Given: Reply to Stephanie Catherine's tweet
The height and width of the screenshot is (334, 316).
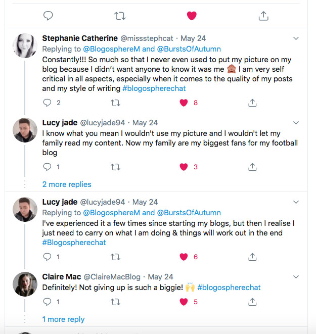Looking at the screenshot, I should click(x=48, y=103).
